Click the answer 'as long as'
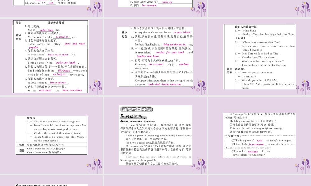311x186 pixels. coord(59,74)
